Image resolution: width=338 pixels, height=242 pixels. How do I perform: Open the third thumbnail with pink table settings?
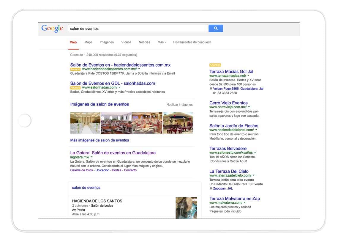147,123
